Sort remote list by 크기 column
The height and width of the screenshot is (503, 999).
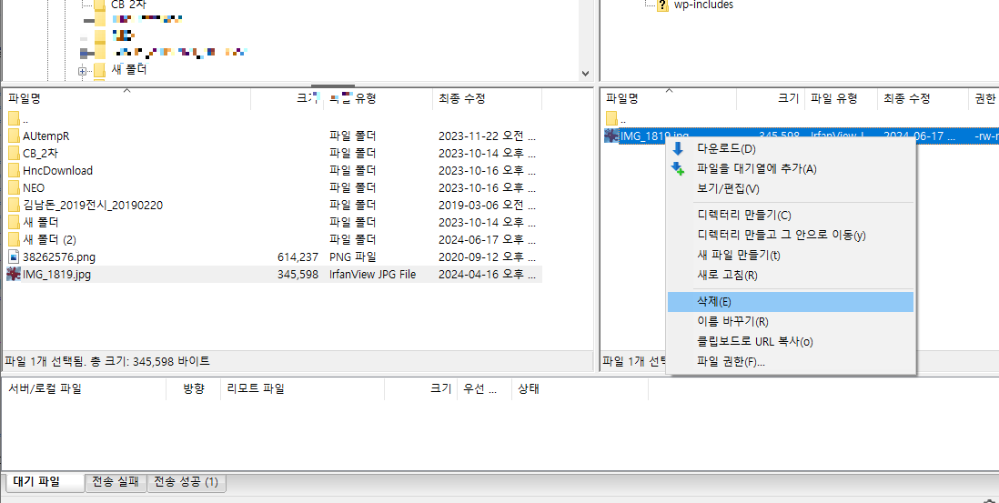coord(771,98)
